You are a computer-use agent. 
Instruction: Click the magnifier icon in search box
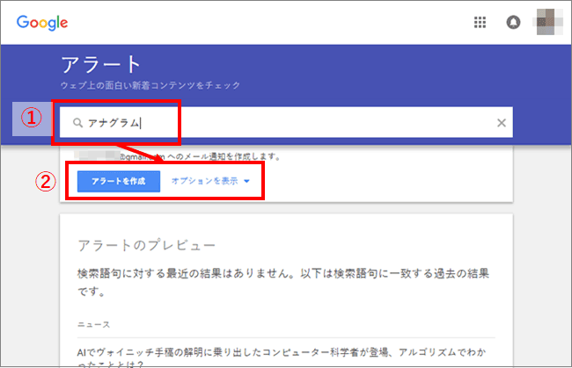click(x=77, y=123)
